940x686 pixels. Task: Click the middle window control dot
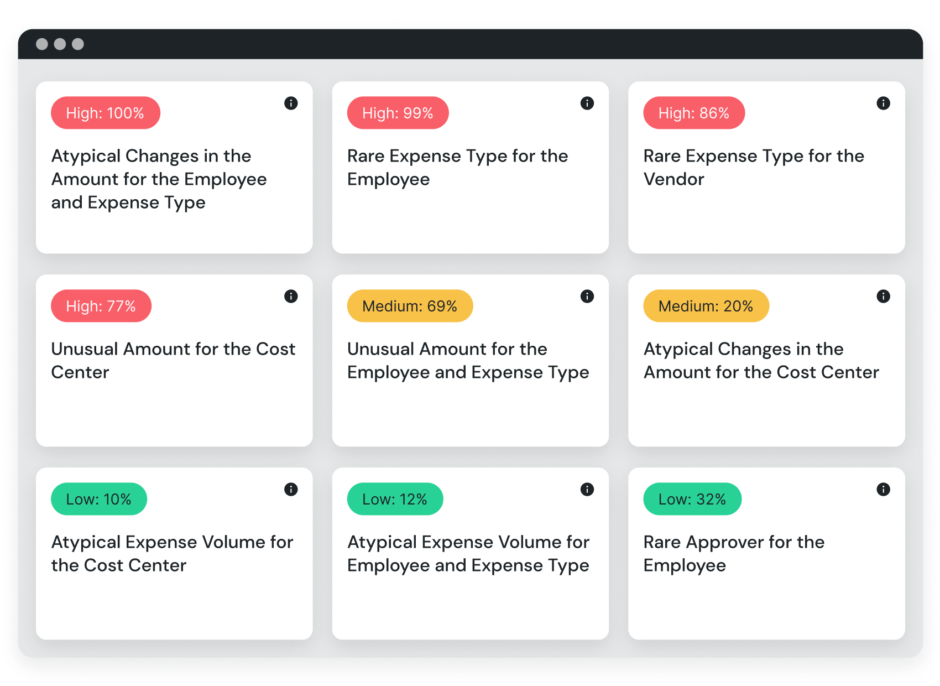click(x=60, y=44)
